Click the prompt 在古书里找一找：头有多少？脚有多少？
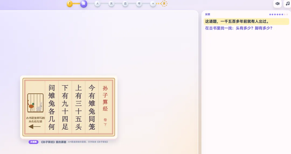291x154 pixels. (x=239, y=28)
